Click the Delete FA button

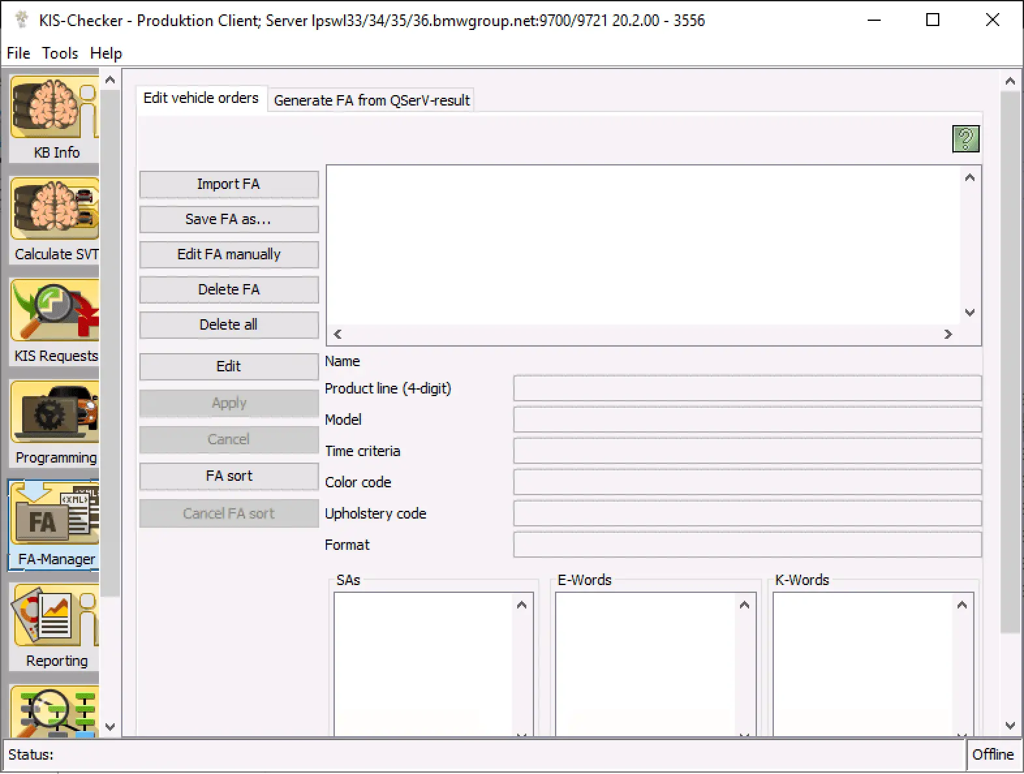pos(229,290)
